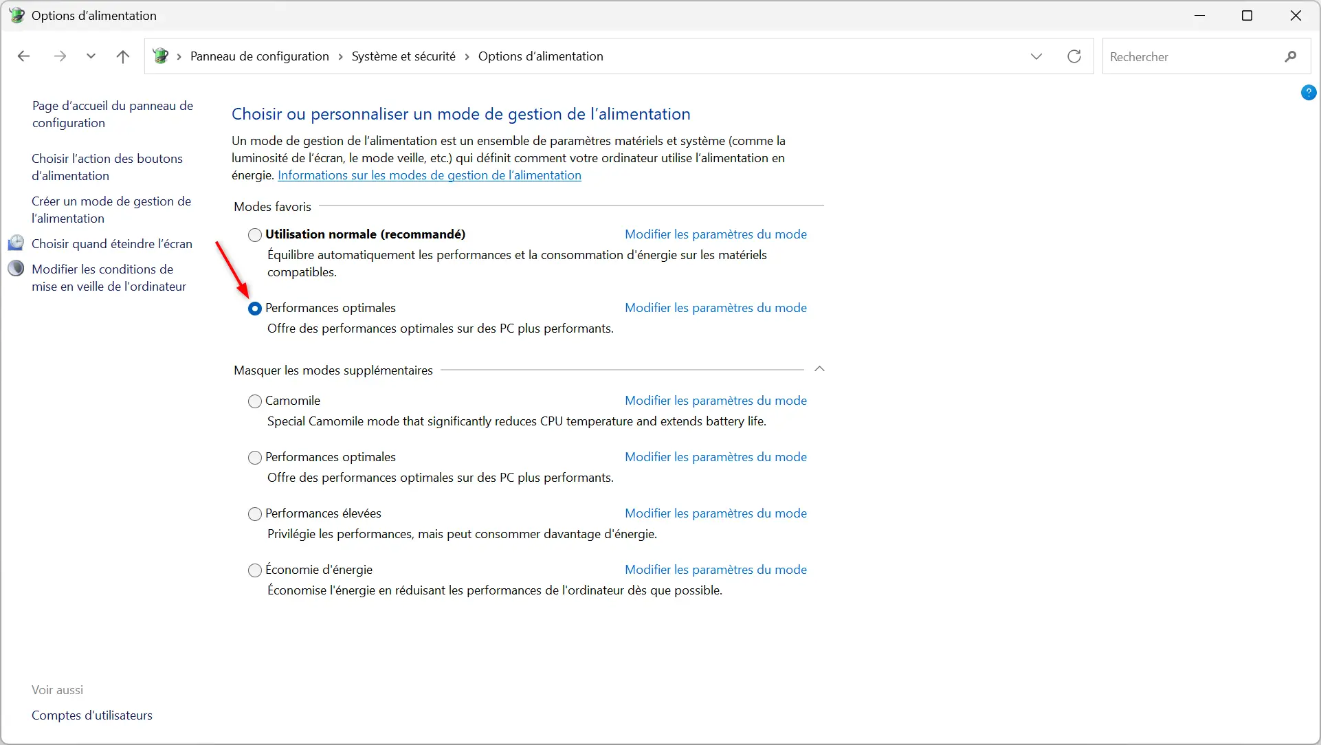Screen dimensions: 1321x745
Task: Open Informations sur les modes de gestion link
Action: (x=430, y=175)
